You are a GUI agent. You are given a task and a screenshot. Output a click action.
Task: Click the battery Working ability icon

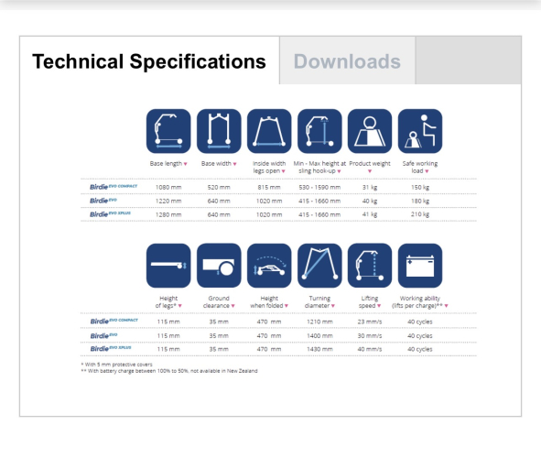[420, 266]
